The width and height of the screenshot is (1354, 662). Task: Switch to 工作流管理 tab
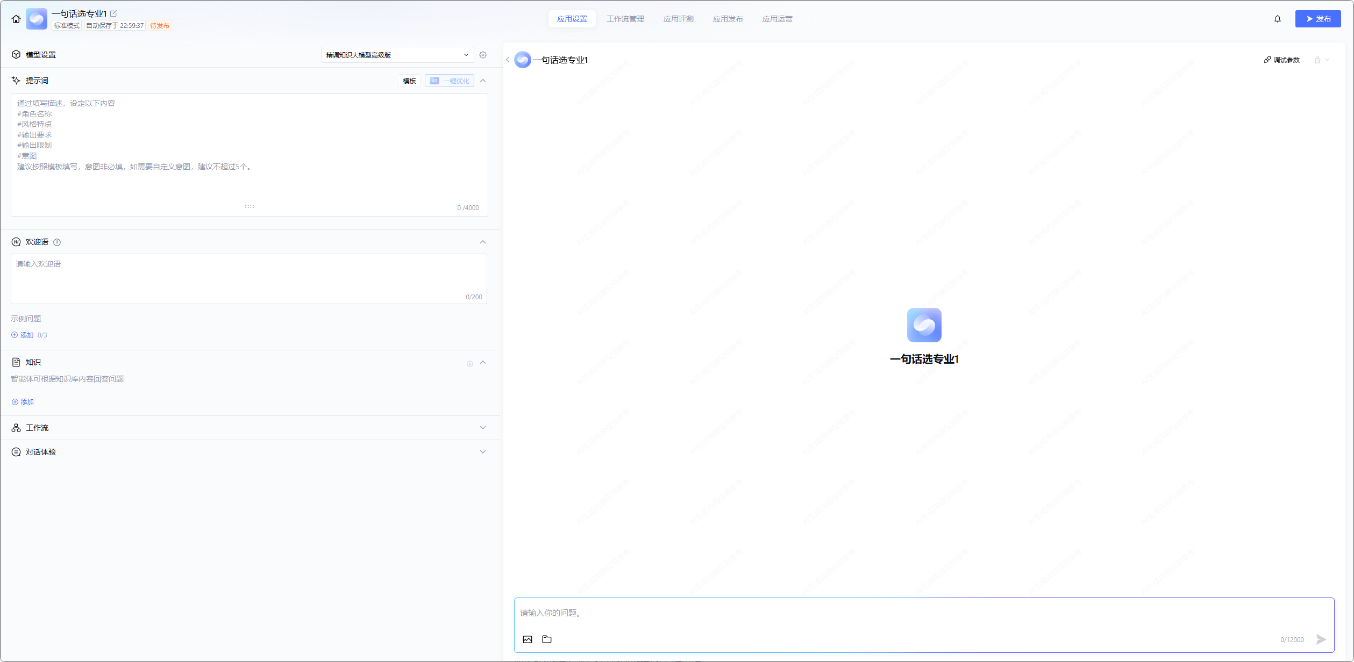coord(625,19)
